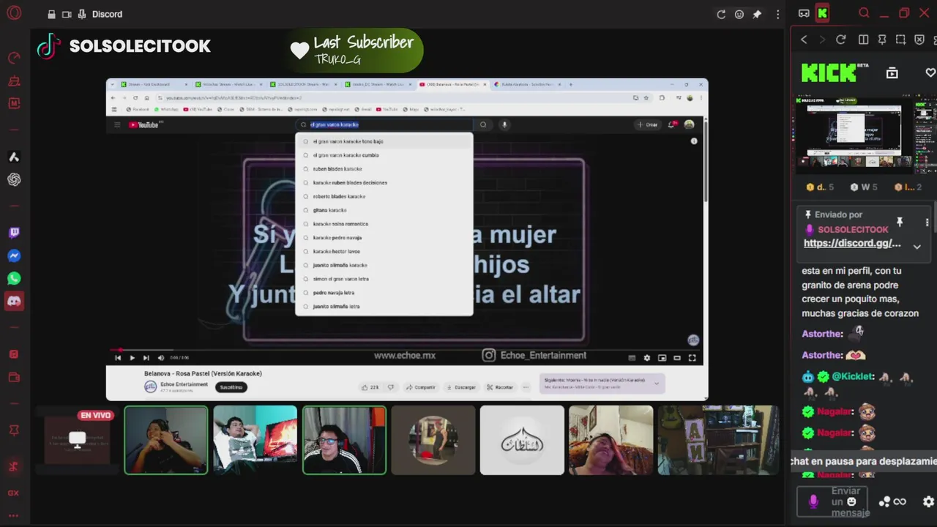Open the sidebar three-dots setup menu

(x=13, y=515)
